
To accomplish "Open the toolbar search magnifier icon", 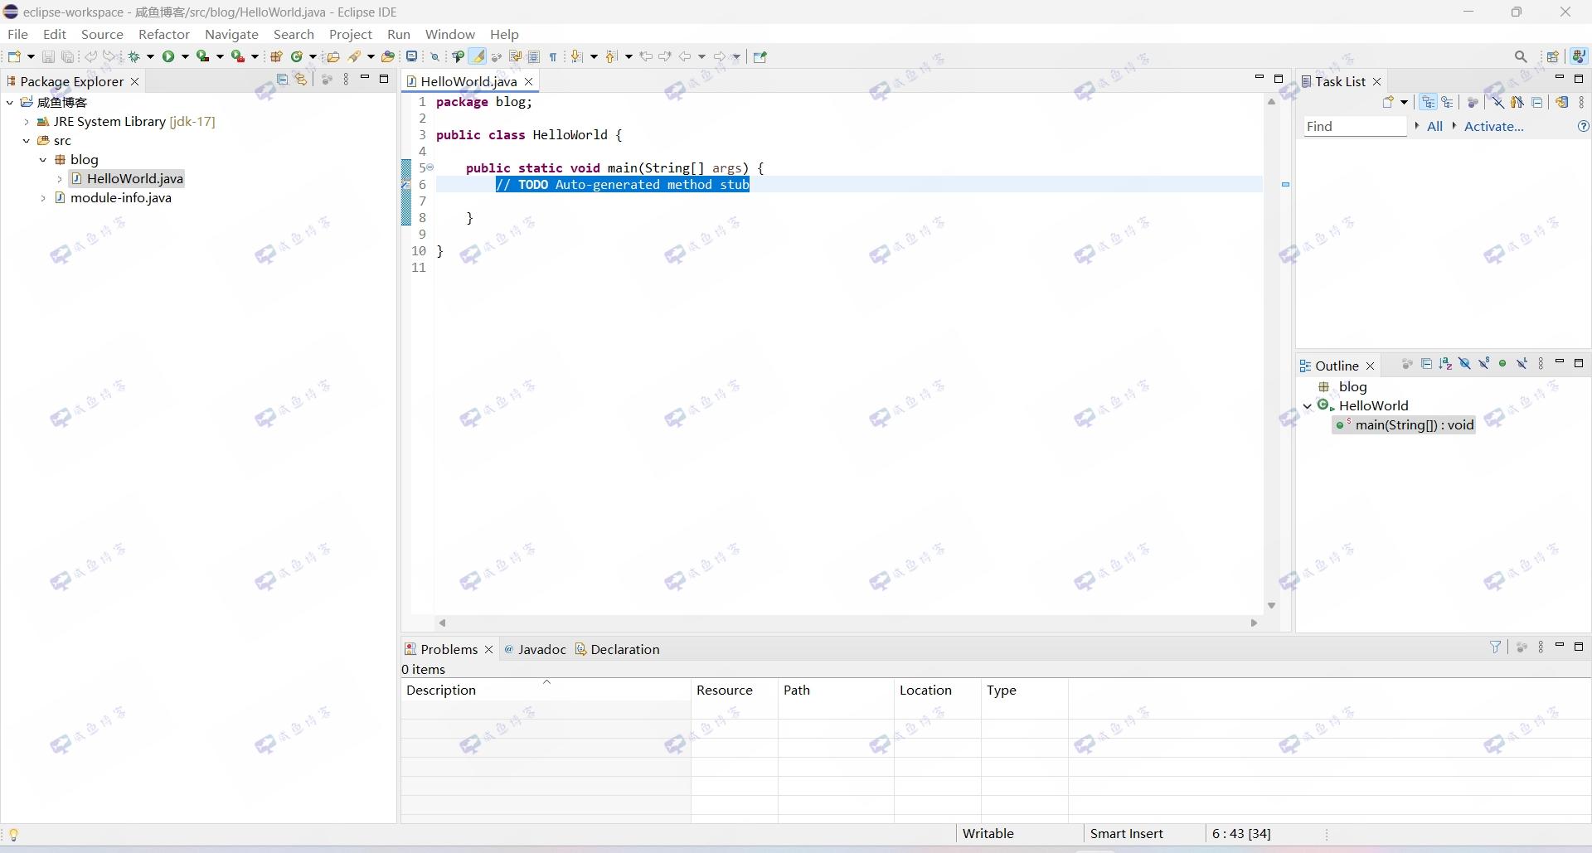I will (1521, 56).
